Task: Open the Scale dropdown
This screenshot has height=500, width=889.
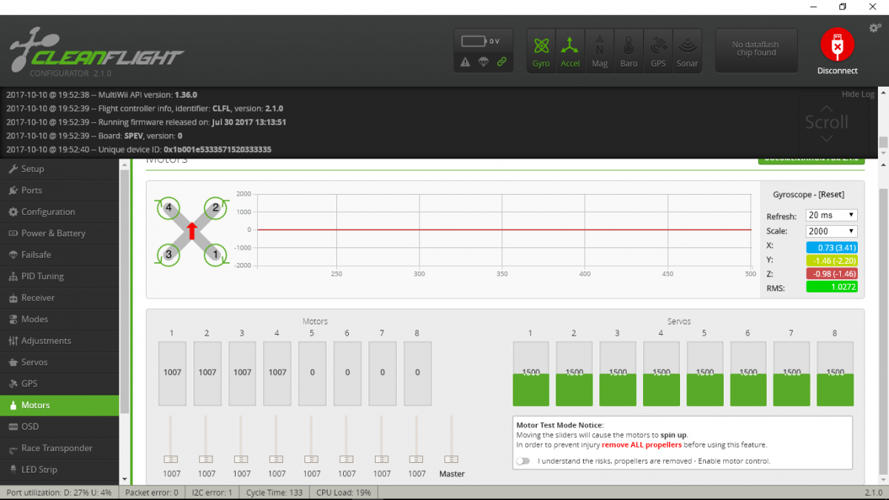Action: 831,231
